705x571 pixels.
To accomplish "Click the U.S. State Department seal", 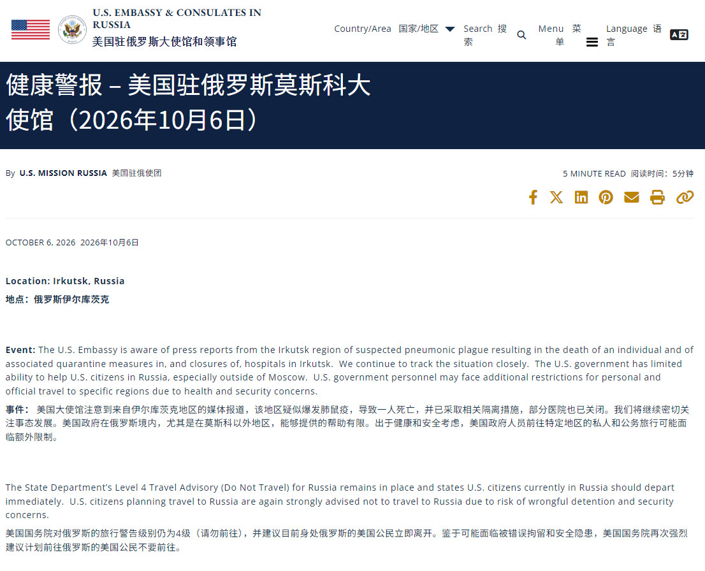I will [x=73, y=30].
